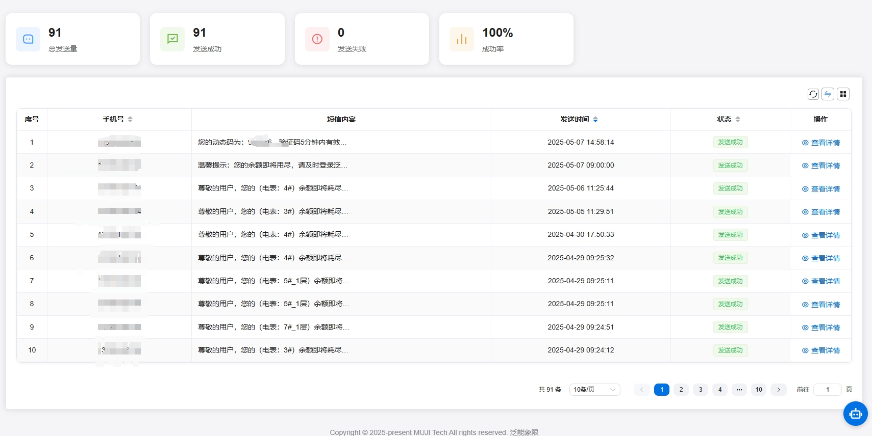Open the robot assistant floating button
The width and height of the screenshot is (872, 436).
856,414
